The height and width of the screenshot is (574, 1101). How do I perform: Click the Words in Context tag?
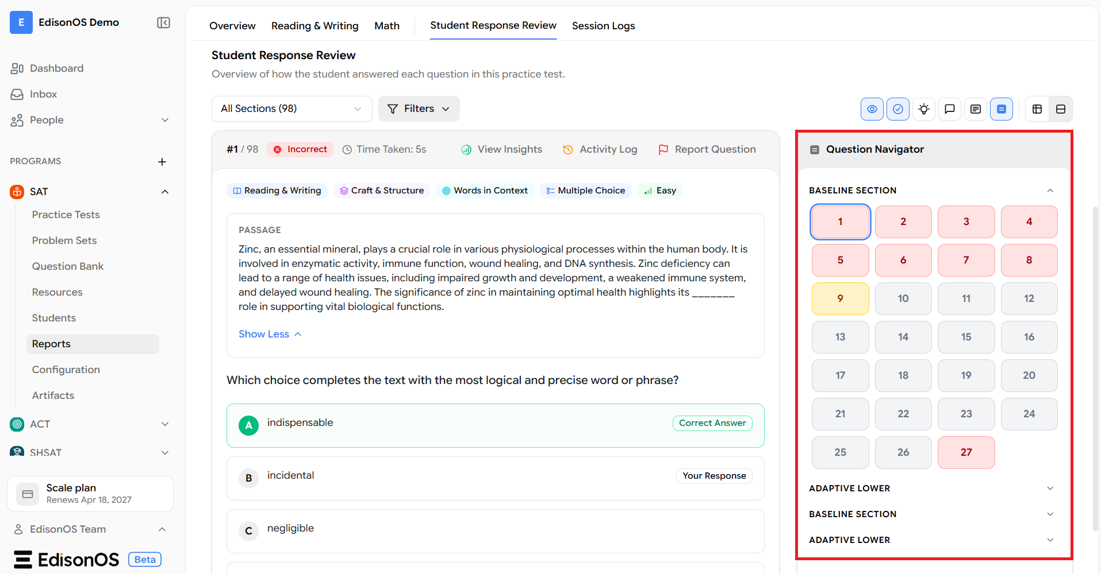coord(485,191)
